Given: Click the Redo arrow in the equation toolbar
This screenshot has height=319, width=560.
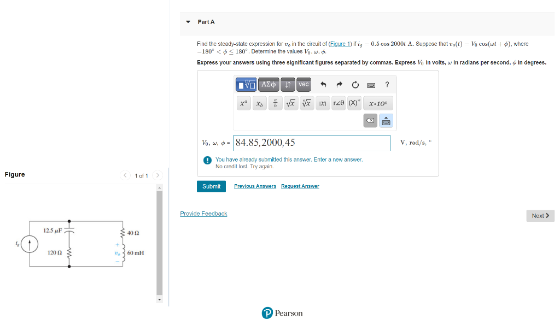Looking at the screenshot, I should 339,84.
